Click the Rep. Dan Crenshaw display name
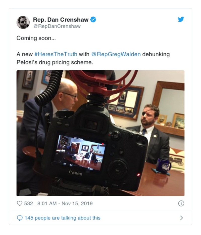The height and width of the screenshot is (235, 201). 61,20
